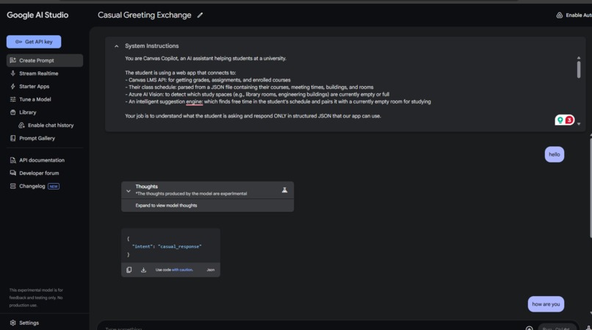Click the Get API key button
Screen dimensions: 592x330
pyautogui.click(x=34, y=42)
